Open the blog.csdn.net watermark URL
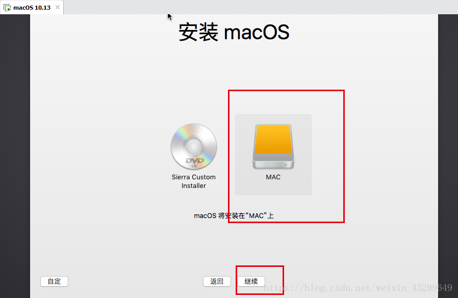 coord(358,288)
